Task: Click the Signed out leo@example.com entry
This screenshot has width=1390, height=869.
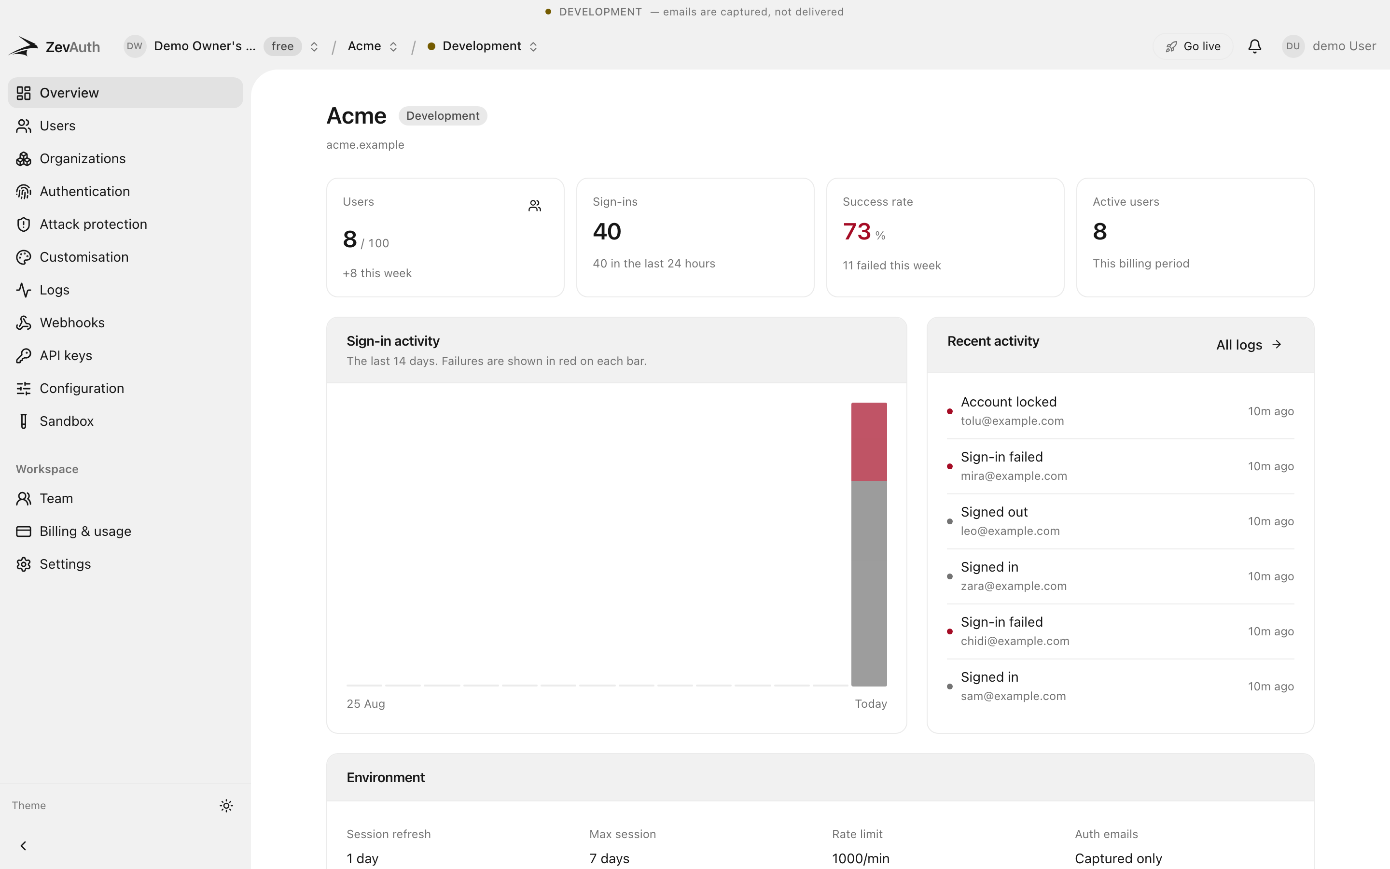Action: click(x=1120, y=521)
